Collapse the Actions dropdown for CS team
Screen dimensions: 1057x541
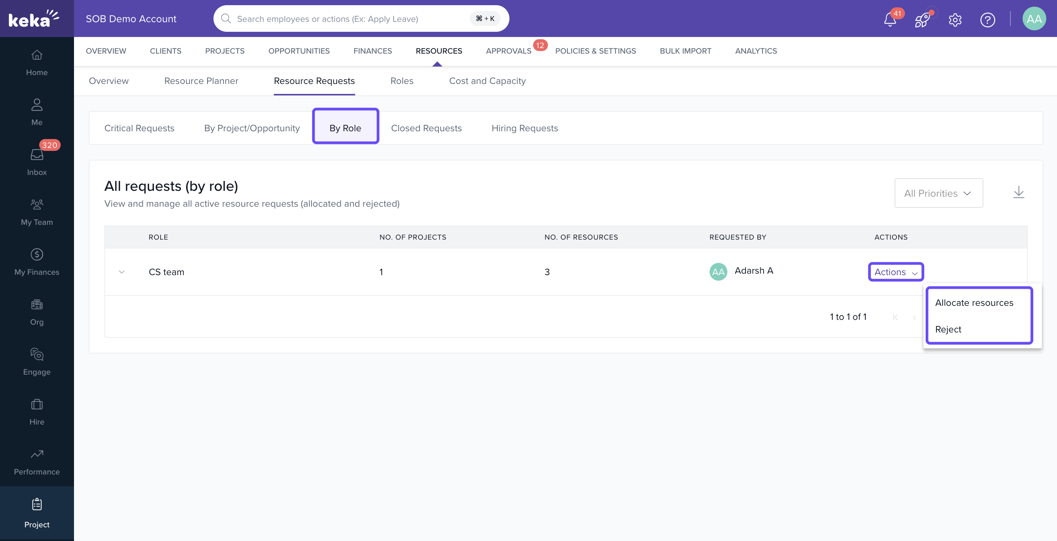click(895, 272)
